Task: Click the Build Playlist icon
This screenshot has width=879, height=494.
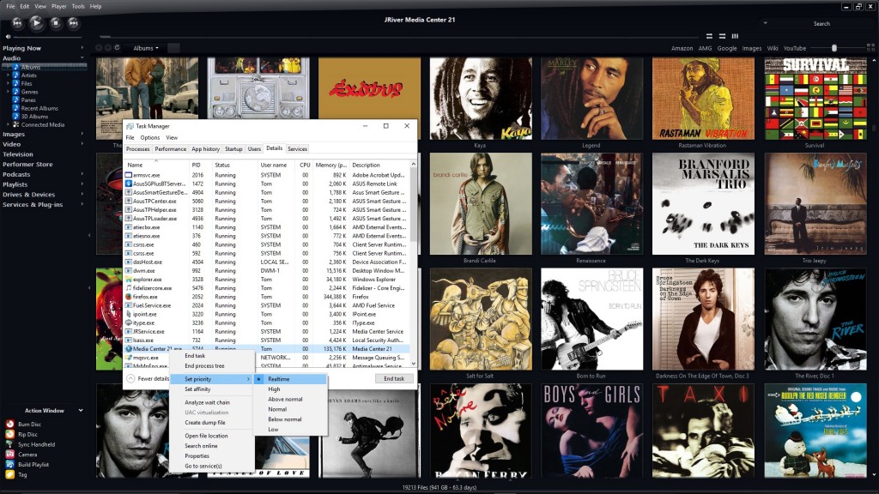Action: pyautogui.click(x=9, y=464)
